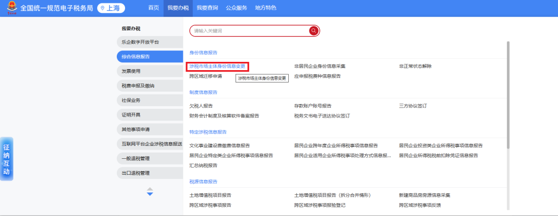Click the up arrow below sidebar list
Viewport: 558px width, 216px height.
coord(150,189)
